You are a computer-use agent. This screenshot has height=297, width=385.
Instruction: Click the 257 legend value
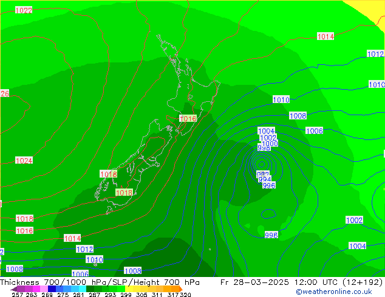click(x=18, y=295)
